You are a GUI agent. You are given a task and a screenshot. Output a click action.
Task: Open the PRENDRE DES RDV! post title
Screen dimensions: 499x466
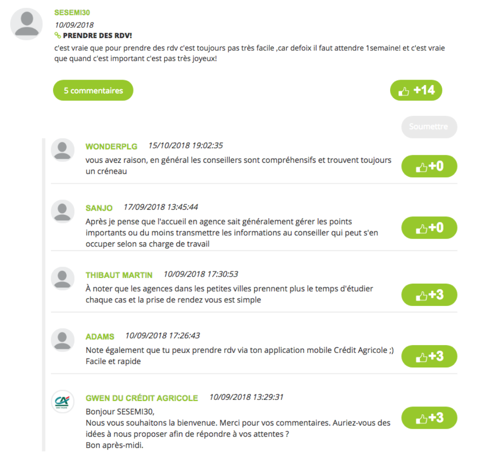click(x=97, y=35)
